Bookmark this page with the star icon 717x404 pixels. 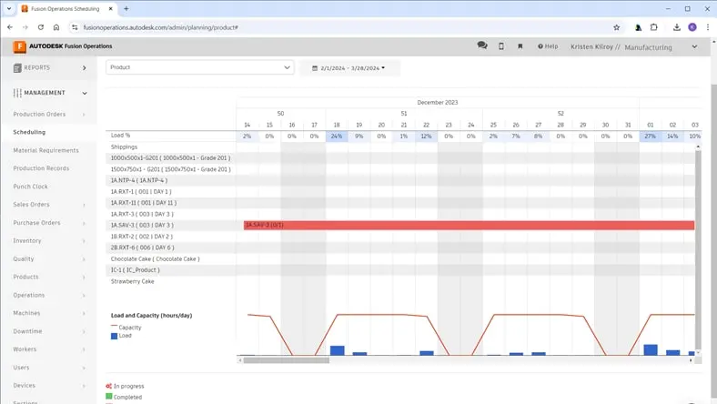tap(616, 27)
